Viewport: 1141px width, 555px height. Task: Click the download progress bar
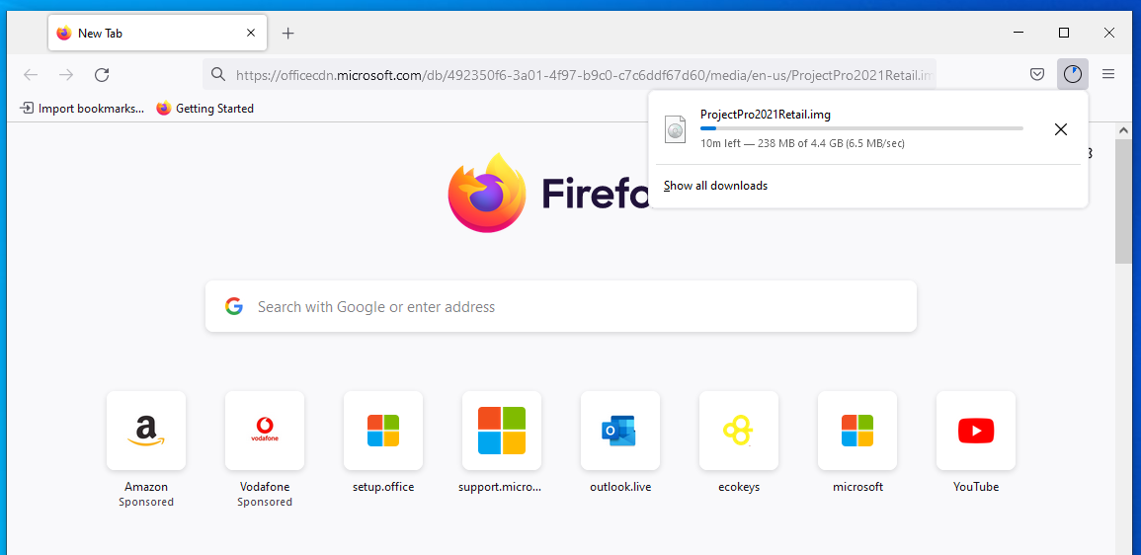(861, 128)
